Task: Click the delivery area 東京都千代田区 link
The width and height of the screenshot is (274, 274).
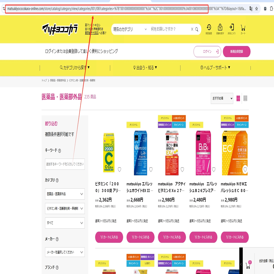Action: pos(92,33)
